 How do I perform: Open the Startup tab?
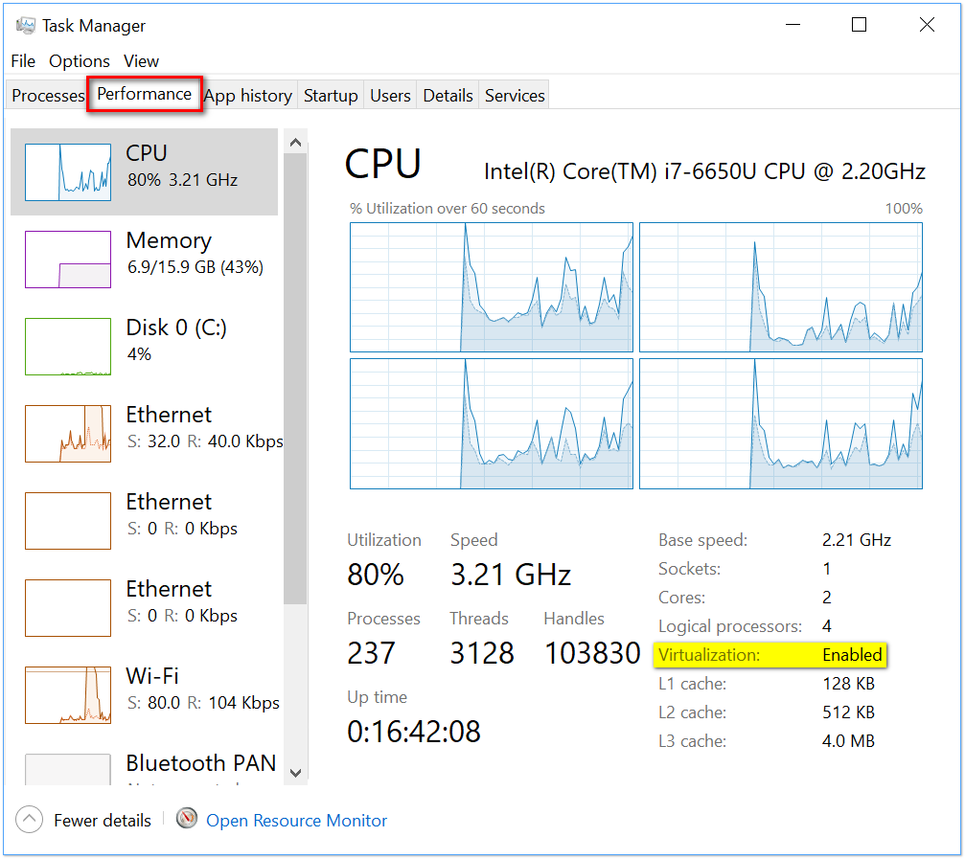click(x=331, y=96)
